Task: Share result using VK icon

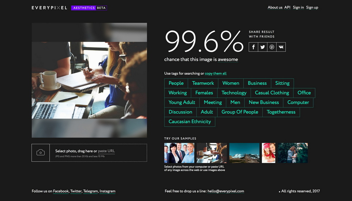Action: (281, 47)
